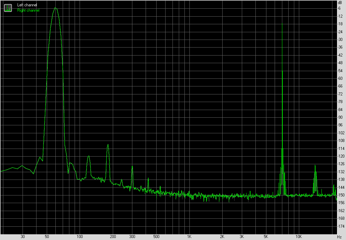Click the 300 Hz frequency axis label
The image size is (346, 240).
[132, 237]
